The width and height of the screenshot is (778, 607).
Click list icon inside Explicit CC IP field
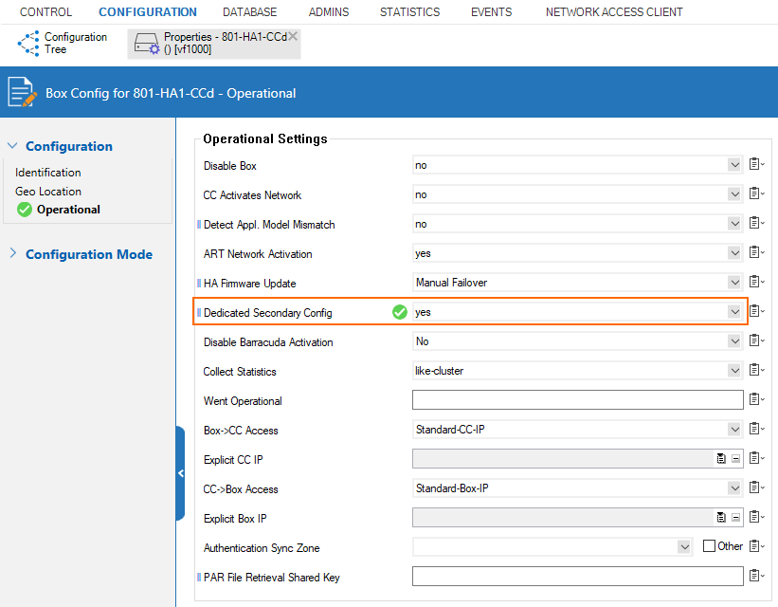pyautogui.click(x=721, y=458)
